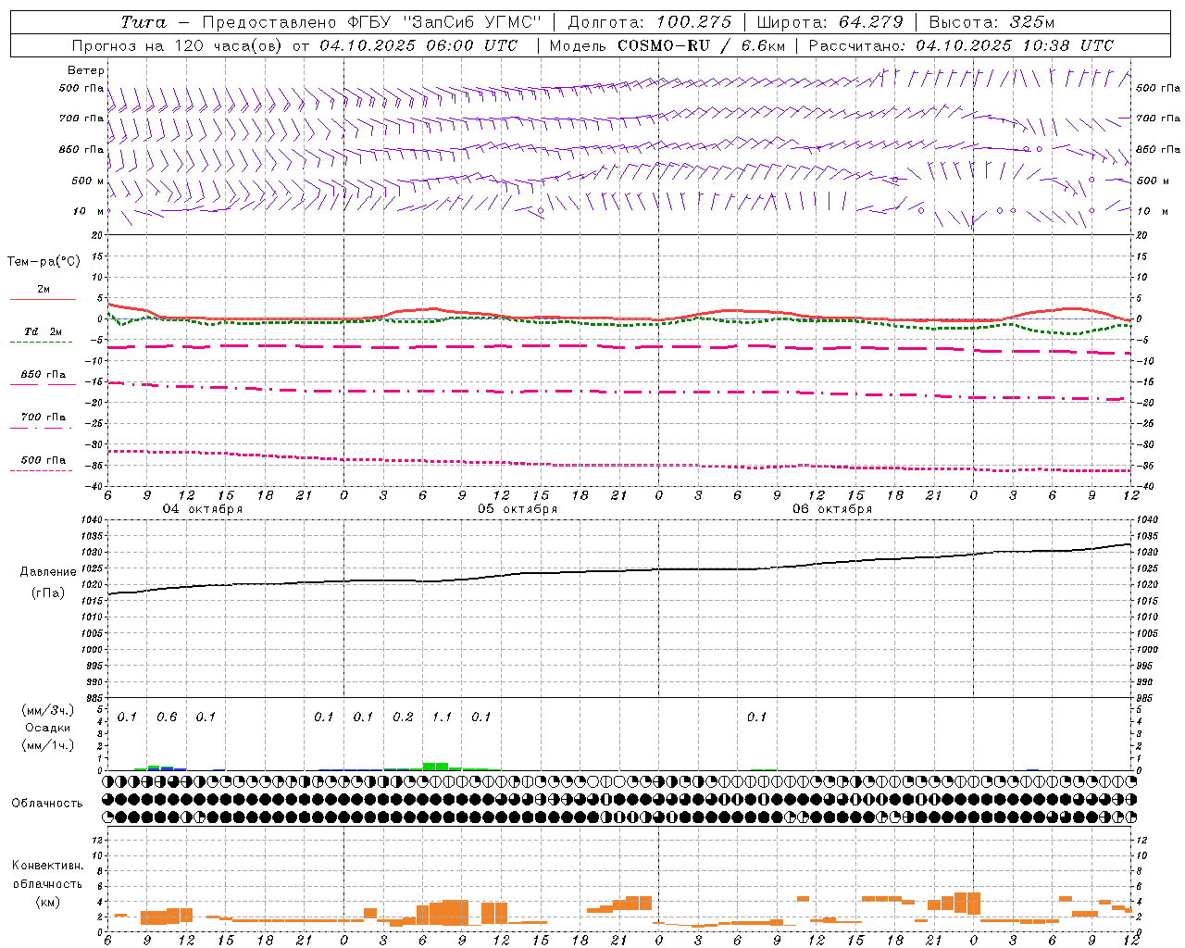Click the elevation text "Высота: 325м"
1185x948 pixels.
click(x=992, y=22)
